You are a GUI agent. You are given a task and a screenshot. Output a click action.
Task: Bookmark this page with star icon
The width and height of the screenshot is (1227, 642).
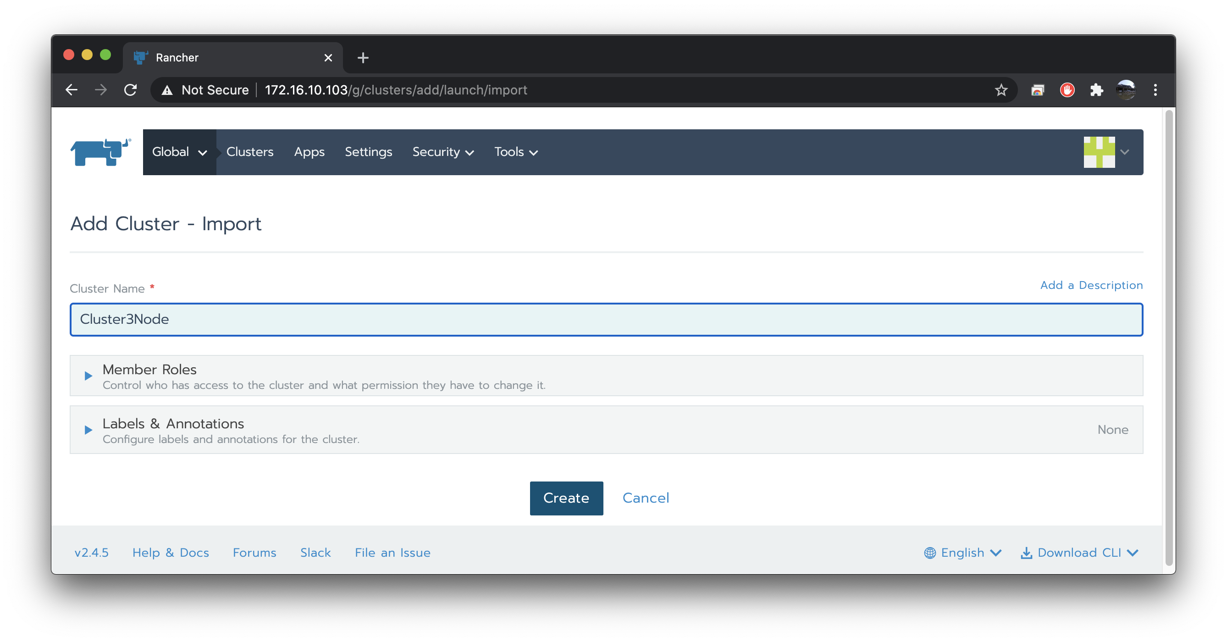click(1001, 90)
